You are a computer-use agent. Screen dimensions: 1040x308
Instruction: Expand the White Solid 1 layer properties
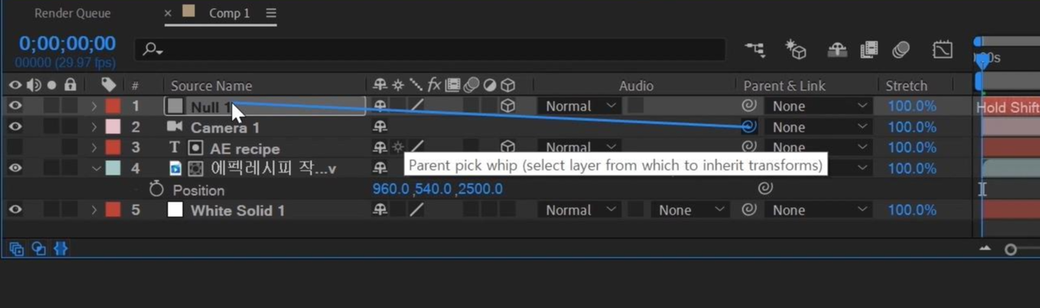94,210
